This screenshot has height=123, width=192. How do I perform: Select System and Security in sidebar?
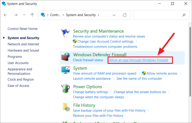pos(23,38)
